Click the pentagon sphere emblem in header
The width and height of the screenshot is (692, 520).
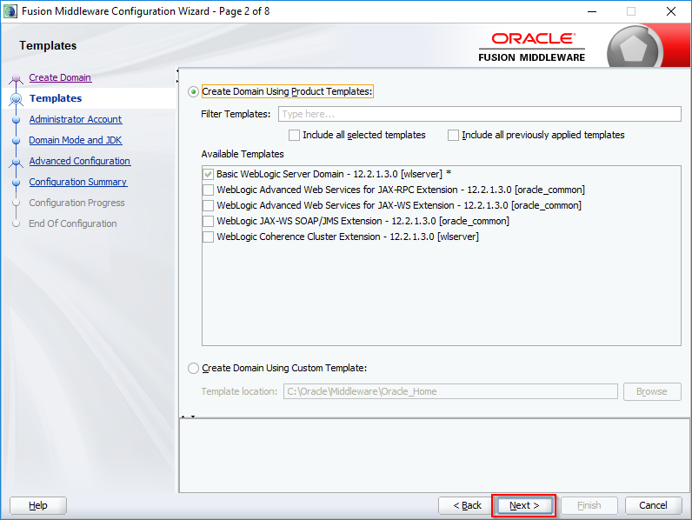(x=633, y=49)
